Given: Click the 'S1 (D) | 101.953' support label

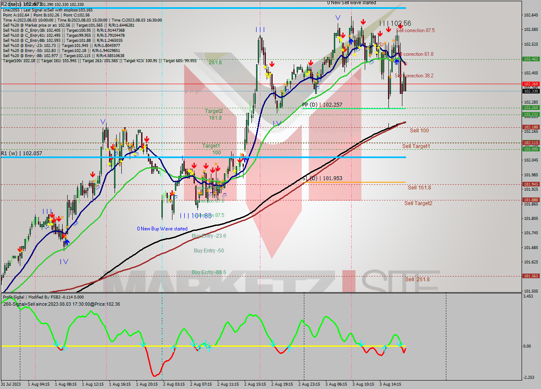Looking at the screenshot, I should click(322, 178).
